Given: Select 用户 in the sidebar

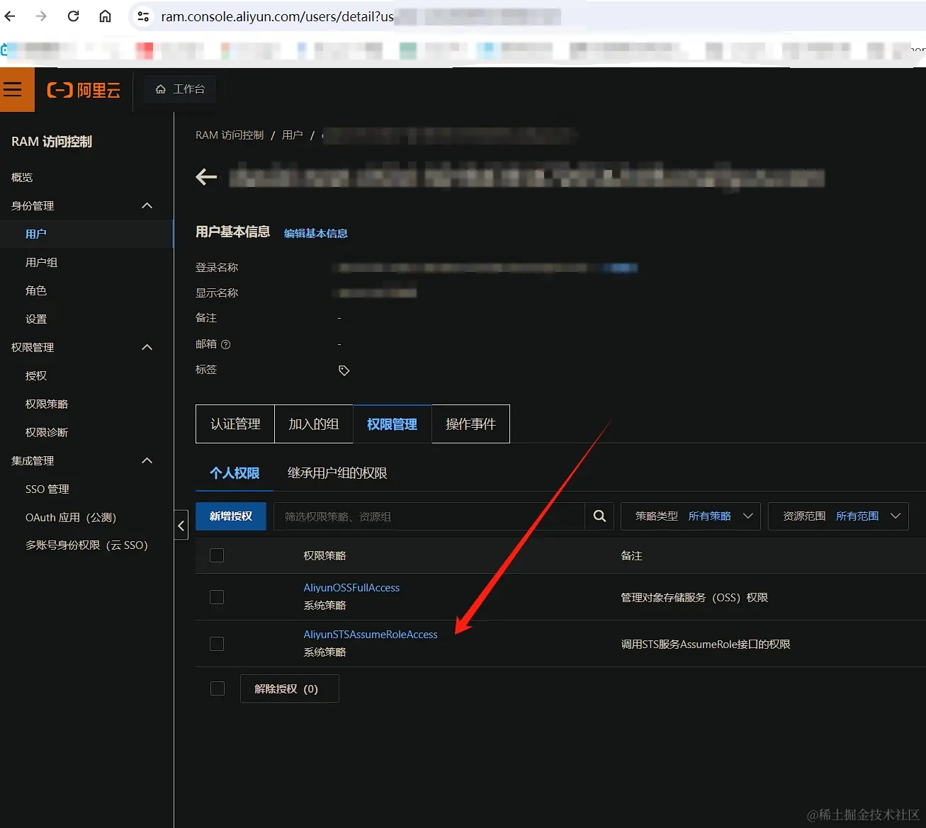Looking at the screenshot, I should coord(36,234).
